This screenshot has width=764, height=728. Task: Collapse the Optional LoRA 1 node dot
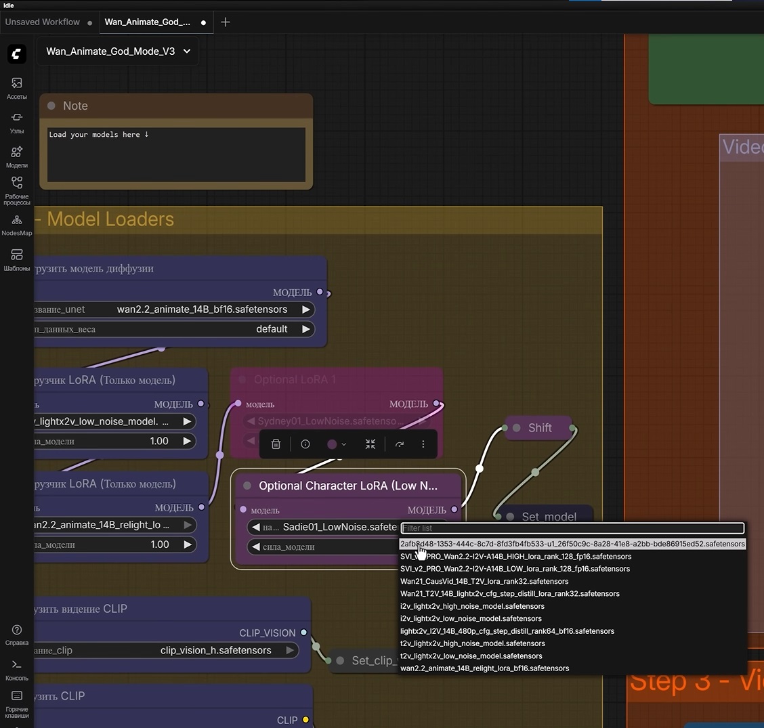coord(242,379)
